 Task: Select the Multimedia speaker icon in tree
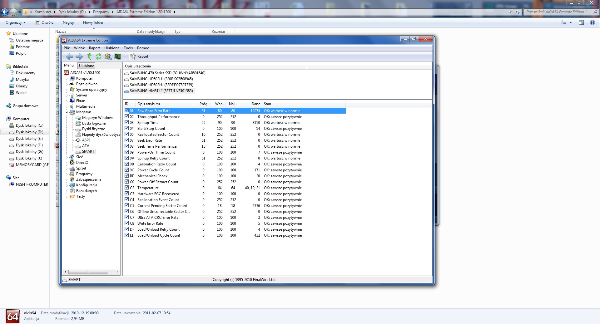(72, 106)
